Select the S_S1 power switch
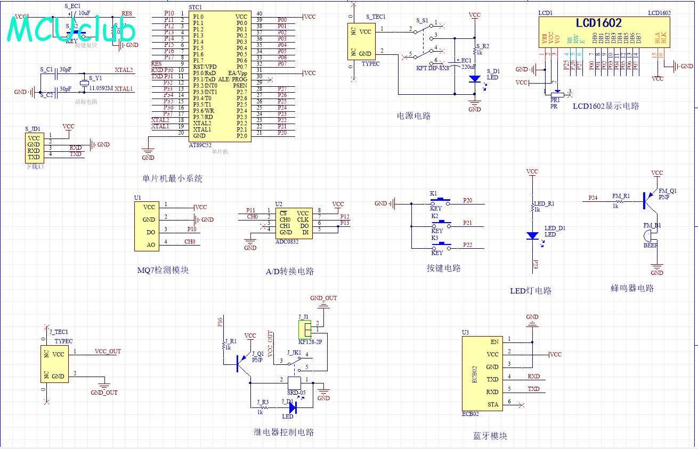 423,39
